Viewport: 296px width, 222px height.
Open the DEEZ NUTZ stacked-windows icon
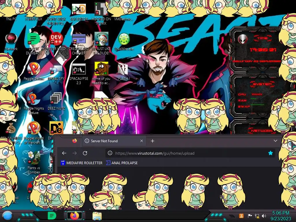click(56, 98)
